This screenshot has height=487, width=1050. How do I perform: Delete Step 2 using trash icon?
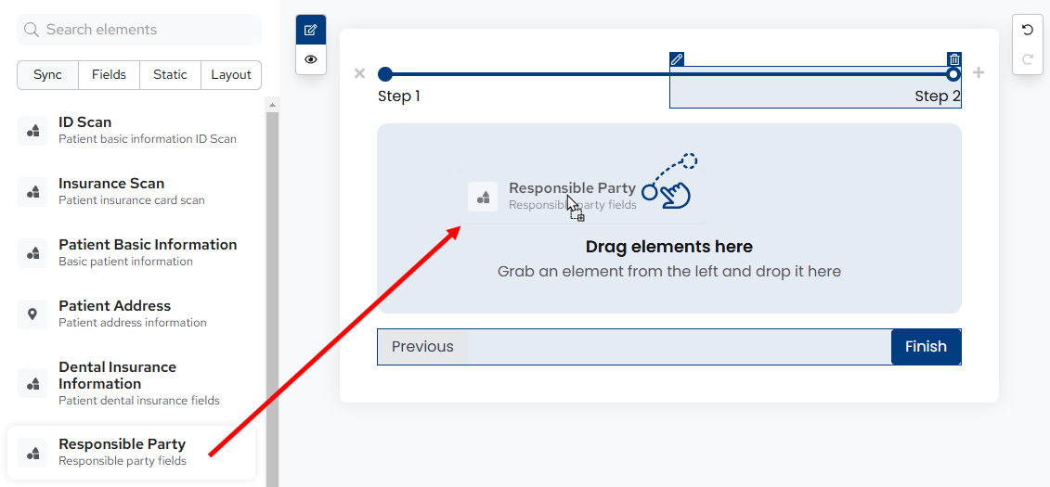pyautogui.click(x=954, y=59)
